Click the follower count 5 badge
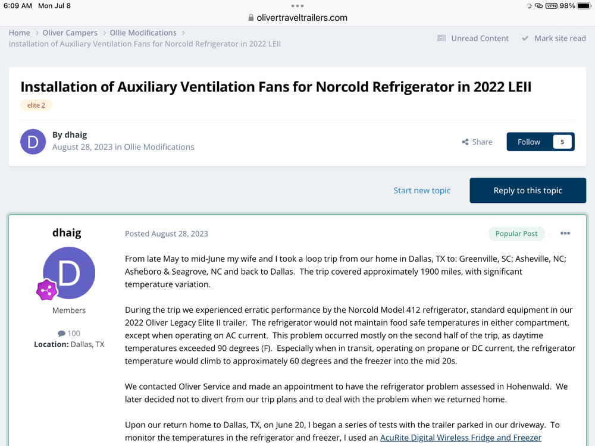595x446 pixels. click(562, 142)
